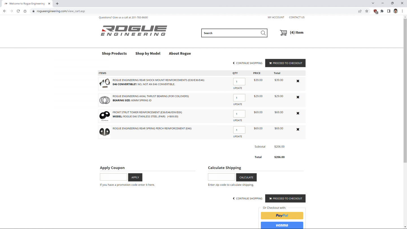This screenshot has width=407, height=229.
Task: Click Calculate shipping button
Action: coord(246,177)
